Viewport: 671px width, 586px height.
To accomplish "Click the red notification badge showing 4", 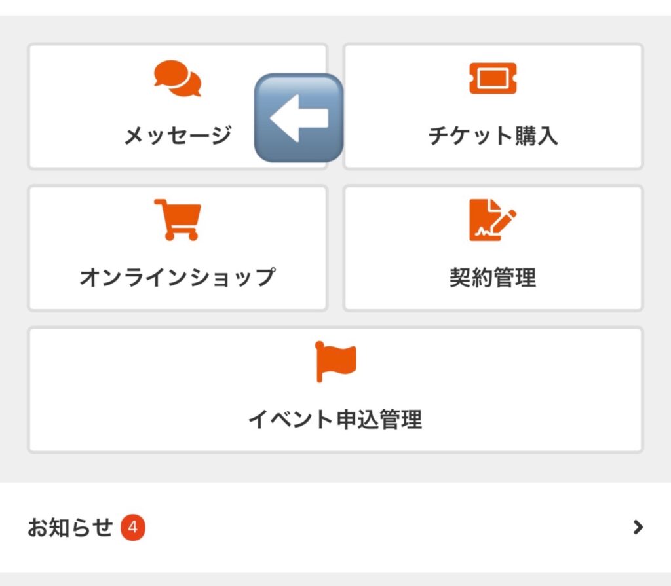I will pos(132,528).
